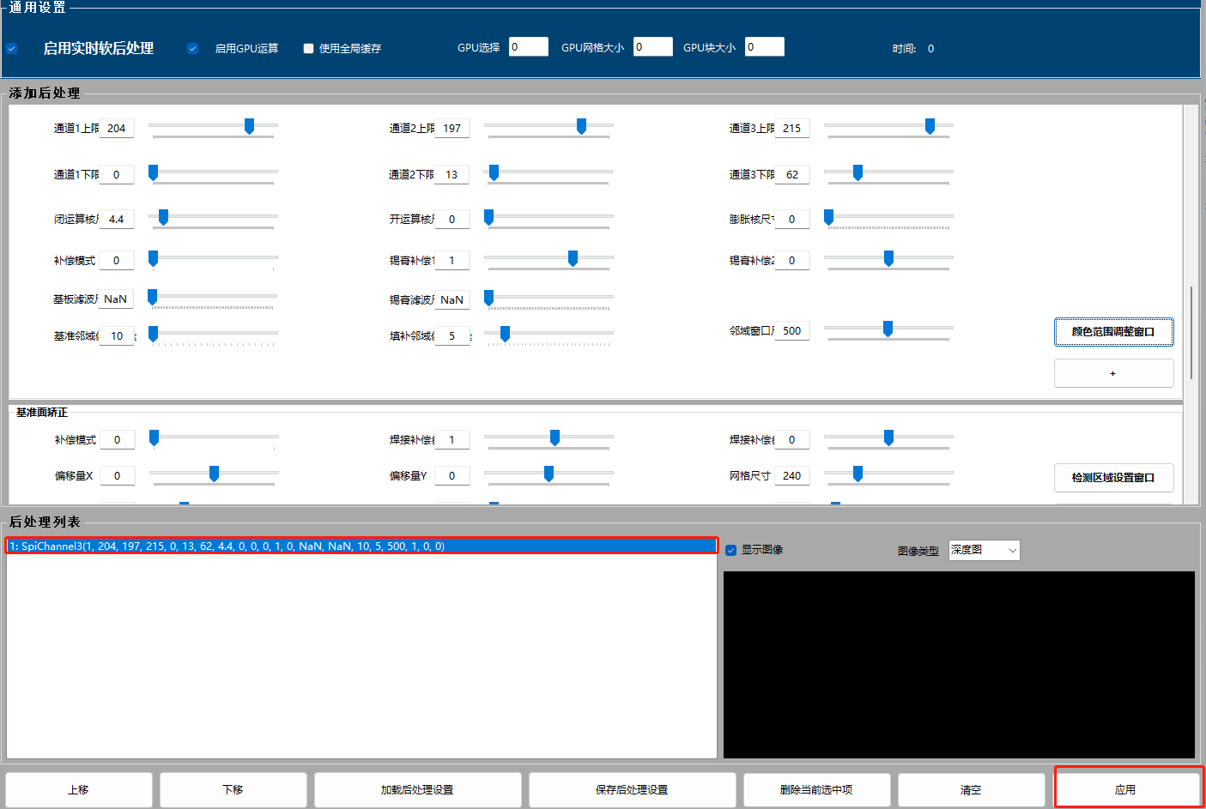Click the 闭运算核 slider handle

tap(163, 217)
